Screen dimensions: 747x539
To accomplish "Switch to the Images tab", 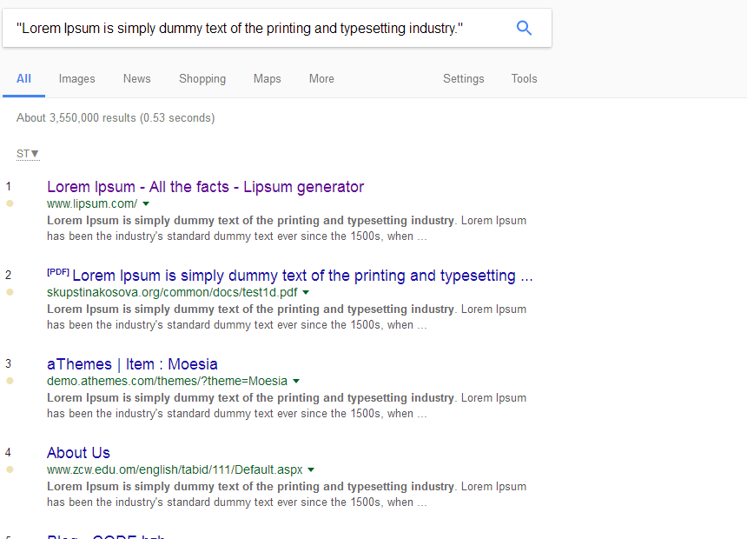I will (76, 79).
